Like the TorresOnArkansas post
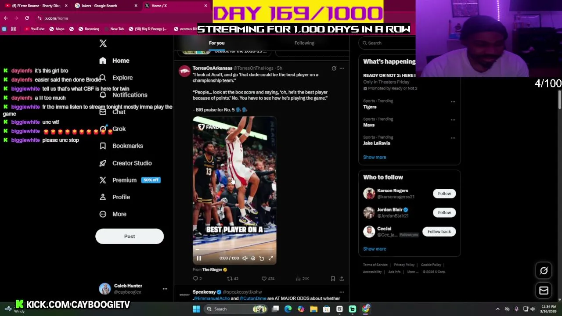 tap(268, 279)
